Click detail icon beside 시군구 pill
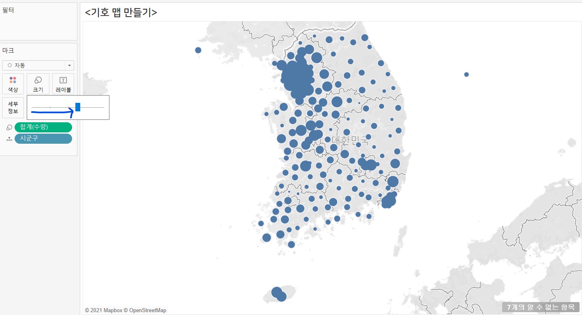The width and height of the screenshot is (582, 315). (9, 139)
